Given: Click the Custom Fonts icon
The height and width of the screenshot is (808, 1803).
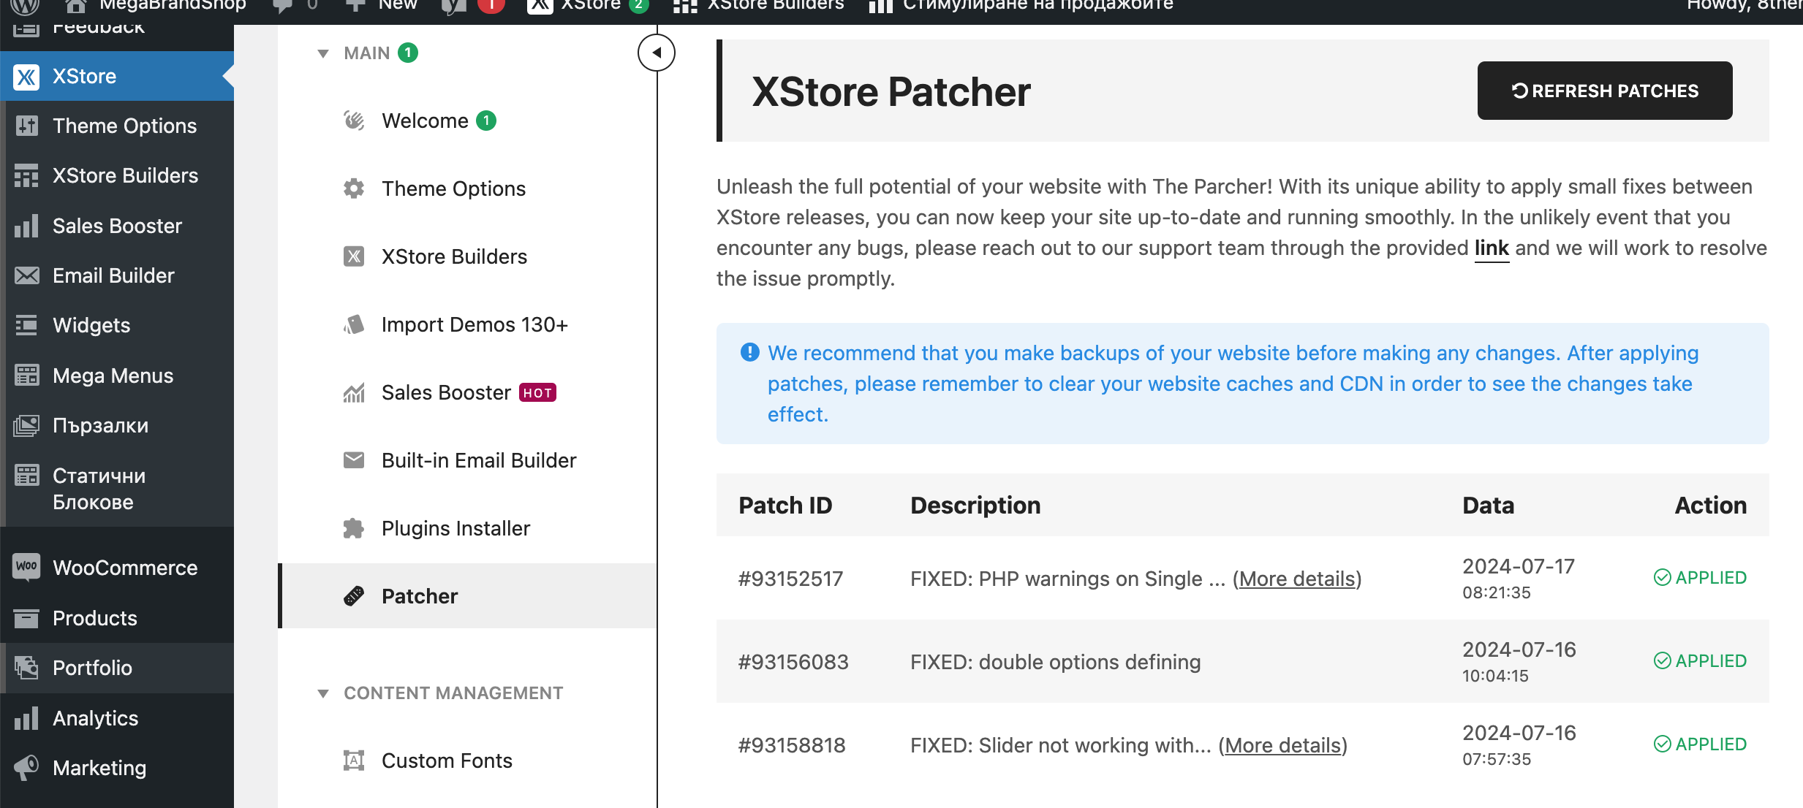Looking at the screenshot, I should (354, 761).
